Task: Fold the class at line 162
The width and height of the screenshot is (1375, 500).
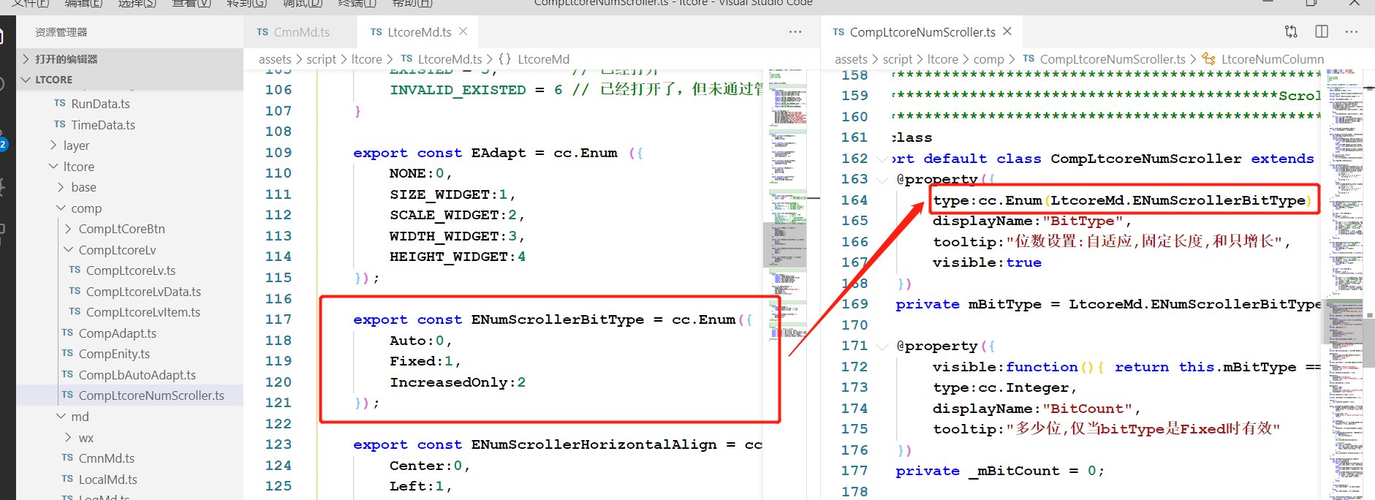Action: pyautogui.click(x=882, y=159)
